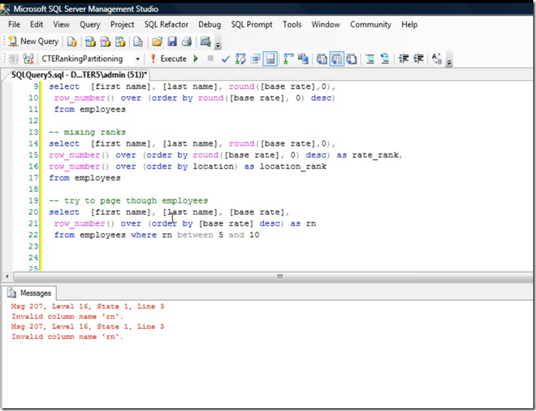Open the Project menu
536x411 pixels.
tap(122, 25)
